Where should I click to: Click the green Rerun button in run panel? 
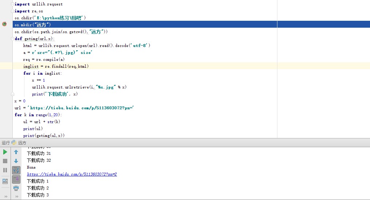click(x=5, y=152)
